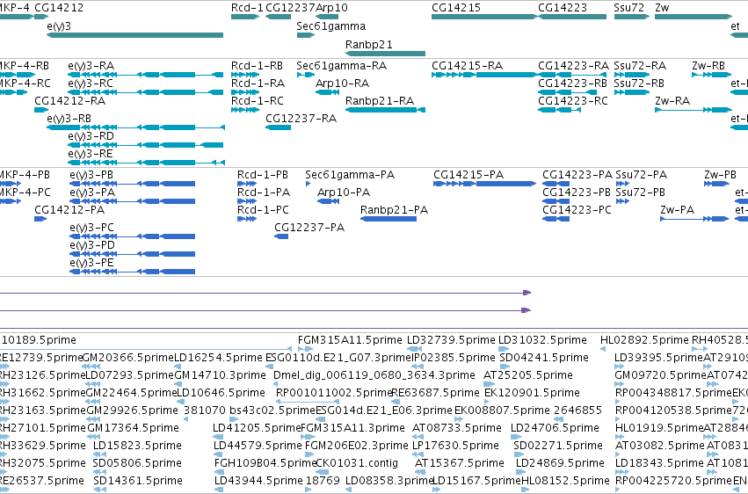Click transcript CG14223-RC

pyautogui.click(x=560, y=110)
